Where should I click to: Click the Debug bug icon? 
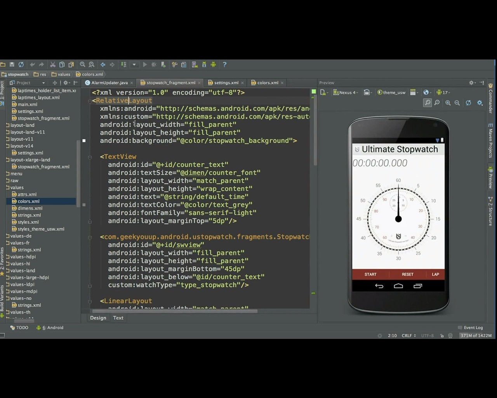tap(154, 65)
